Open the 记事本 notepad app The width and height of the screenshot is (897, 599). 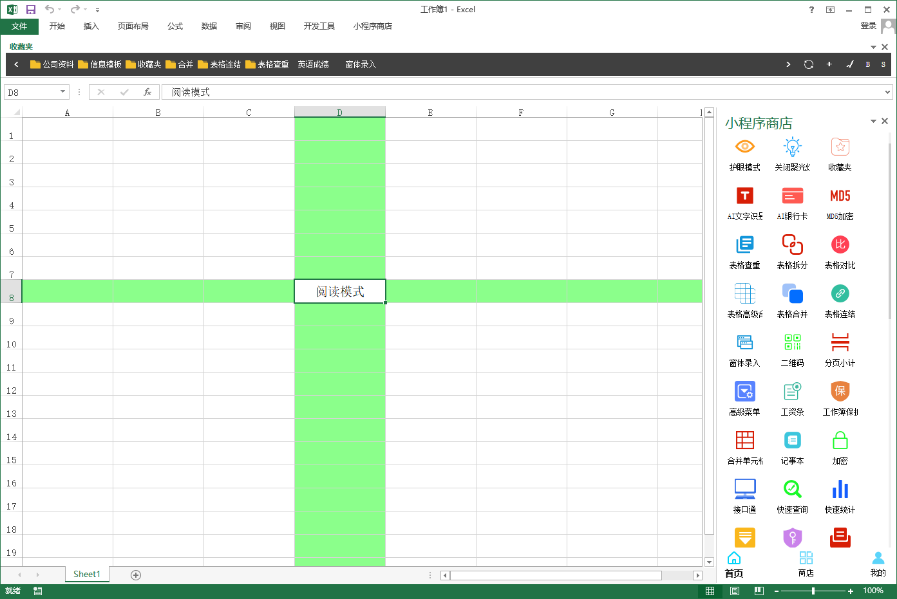click(x=792, y=447)
